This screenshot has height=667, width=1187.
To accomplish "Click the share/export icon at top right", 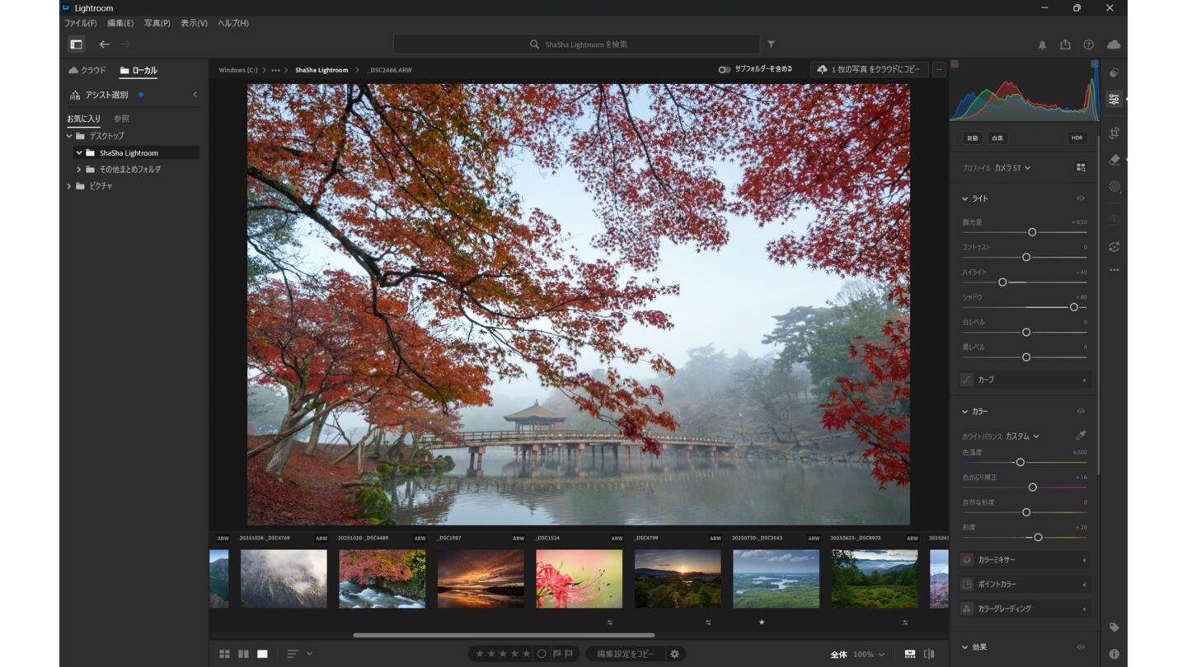I will coord(1065,44).
